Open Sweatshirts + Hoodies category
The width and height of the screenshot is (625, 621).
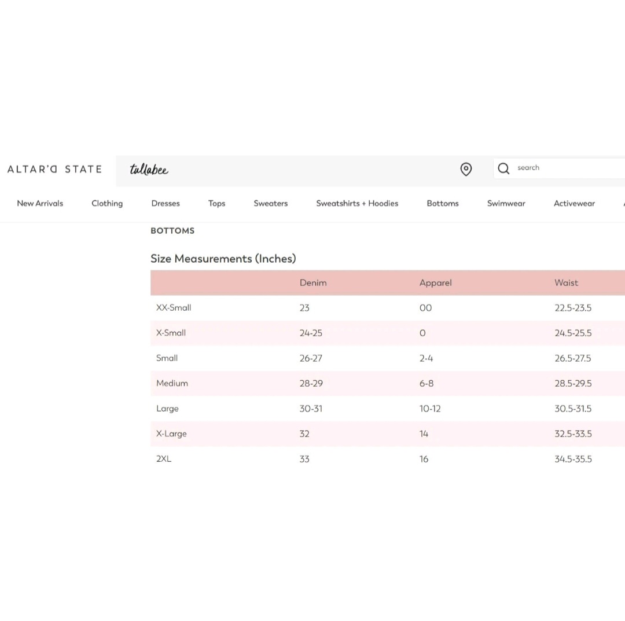tap(357, 203)
